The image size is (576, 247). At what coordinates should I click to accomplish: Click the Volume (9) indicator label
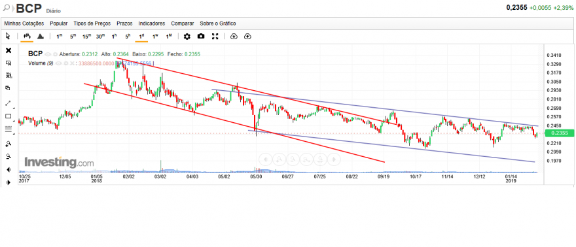click(x=41, y=63)
